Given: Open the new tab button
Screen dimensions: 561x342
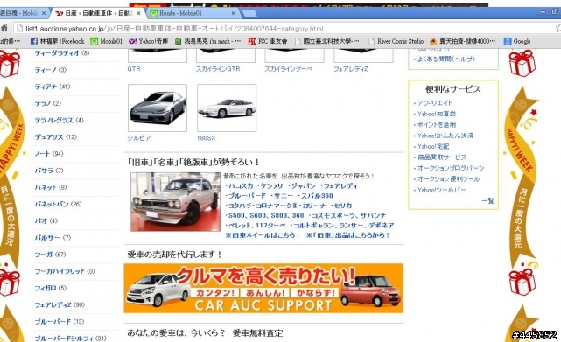Looking at the screenshot, I should [249, 13].
